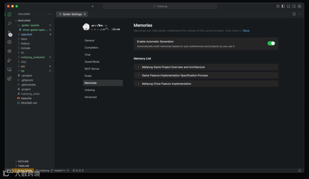Click the mahjong search box in title bar
This screenshot has width=309, height=179.
pyautogui.click(x=160, y=6)
